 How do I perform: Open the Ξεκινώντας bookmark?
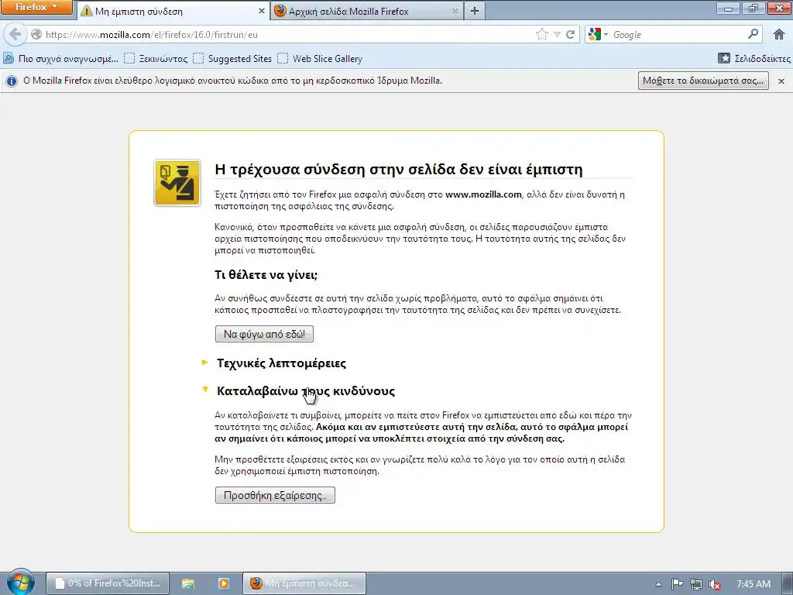(156, 59)
